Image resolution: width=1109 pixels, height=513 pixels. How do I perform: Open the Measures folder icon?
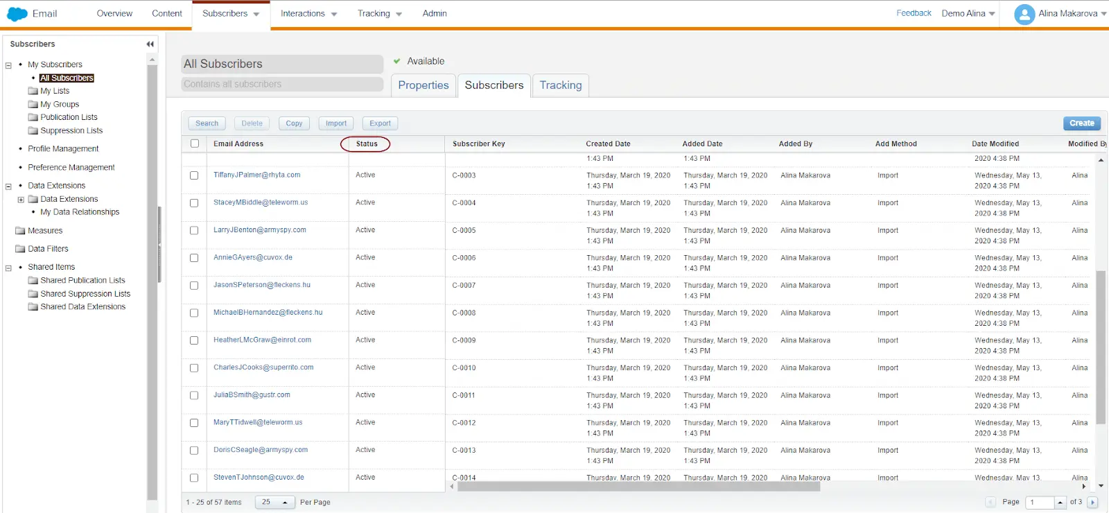click(20, 231)
